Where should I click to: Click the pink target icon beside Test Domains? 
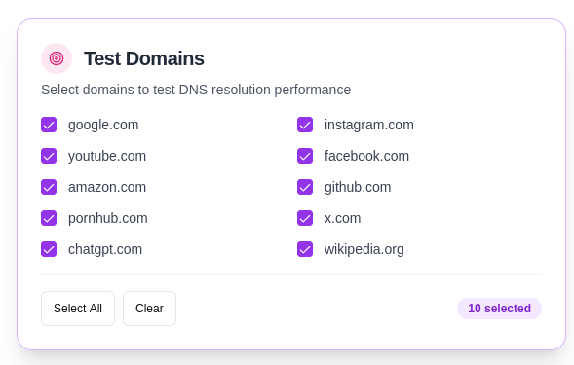coord(57,58)
